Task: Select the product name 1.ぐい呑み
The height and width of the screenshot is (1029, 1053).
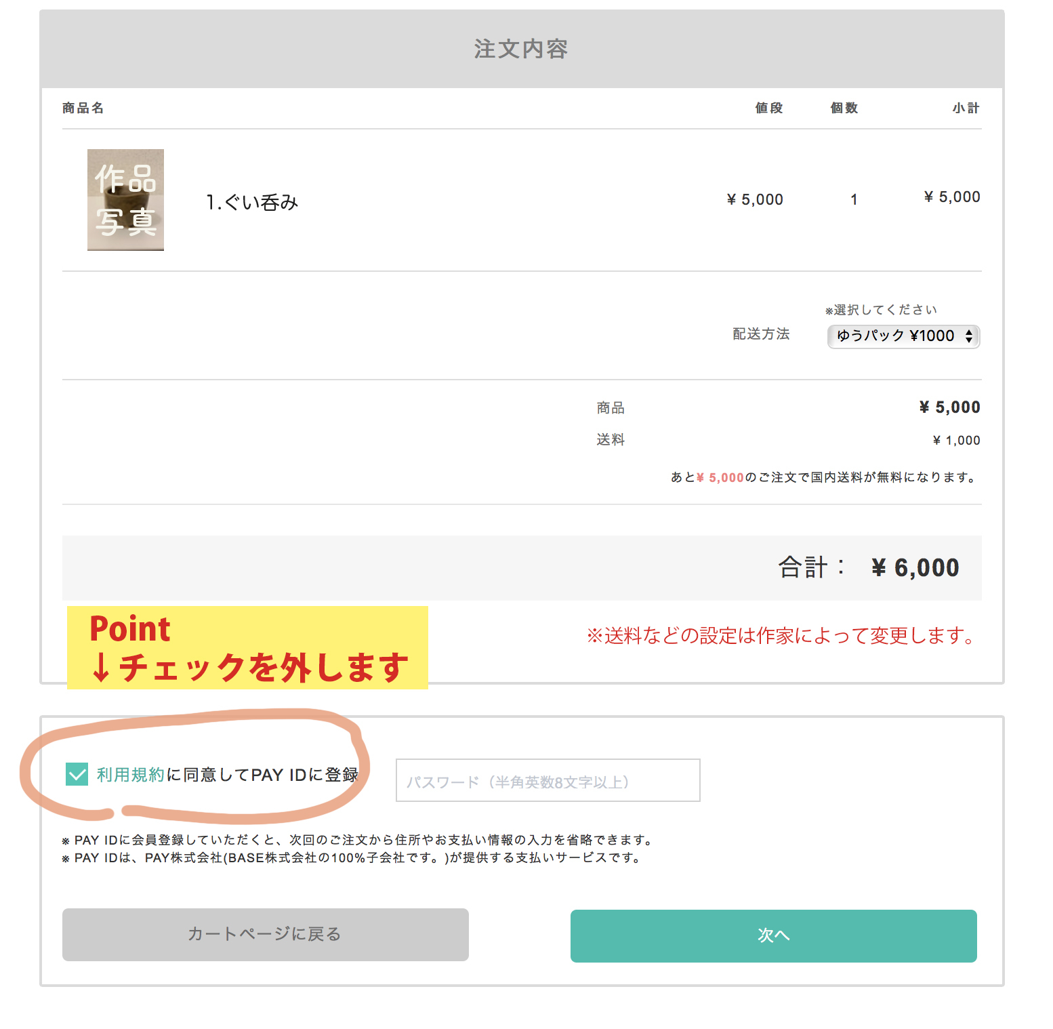Action: point(252,202)
